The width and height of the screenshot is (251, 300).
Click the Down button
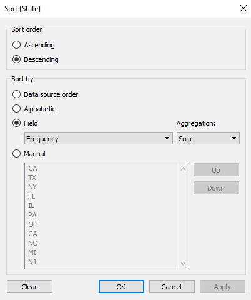click(x=216, y=188)
